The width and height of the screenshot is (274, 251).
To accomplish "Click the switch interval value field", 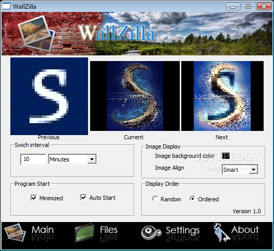I will point(33,159).
